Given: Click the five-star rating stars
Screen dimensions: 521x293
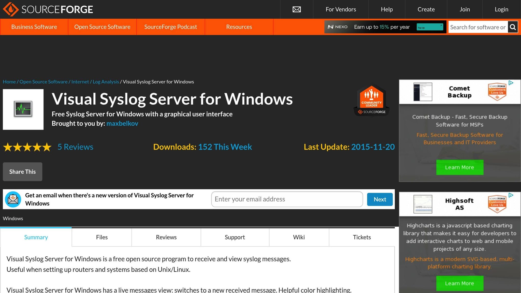Looking at the screenshot, I should pyautogui.click(x=27, y=147).
